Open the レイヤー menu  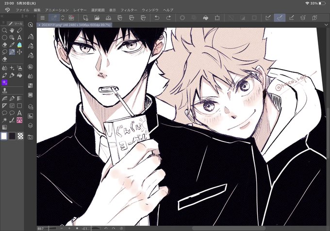click(80, 10)
